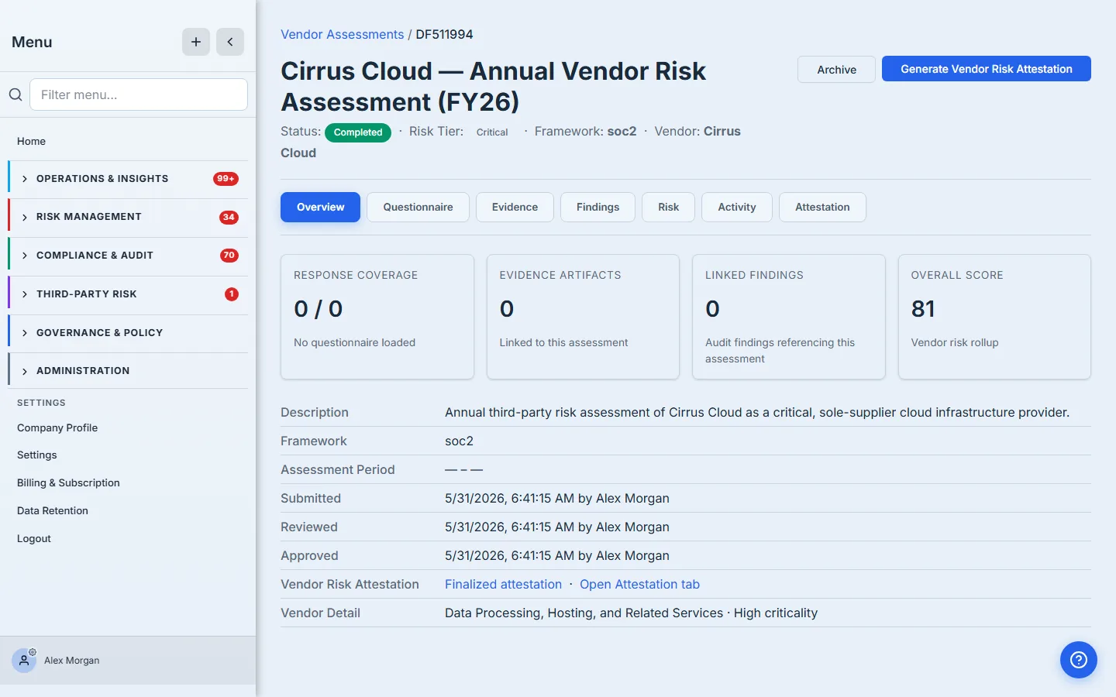
Task: Expand Risk Management chevron
Action: [25, 217]
